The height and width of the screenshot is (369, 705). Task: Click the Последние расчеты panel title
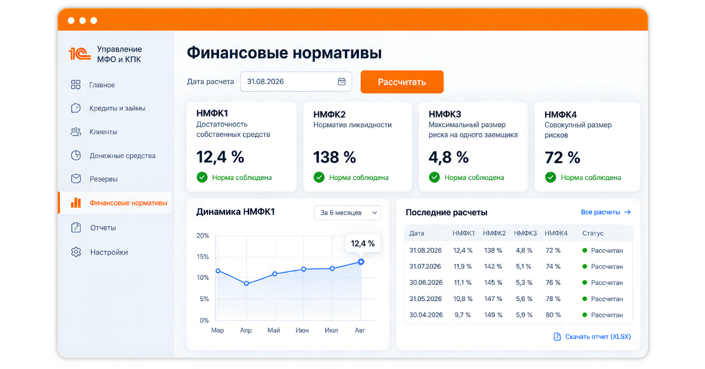pyautogui.click(x=446, y=212)
